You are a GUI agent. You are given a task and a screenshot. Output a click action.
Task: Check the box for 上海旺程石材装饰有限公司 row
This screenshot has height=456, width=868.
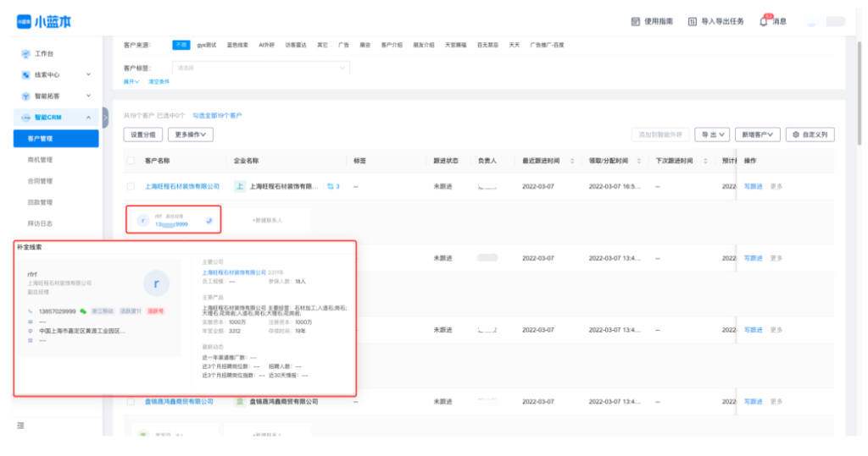[x=131, y=186]
